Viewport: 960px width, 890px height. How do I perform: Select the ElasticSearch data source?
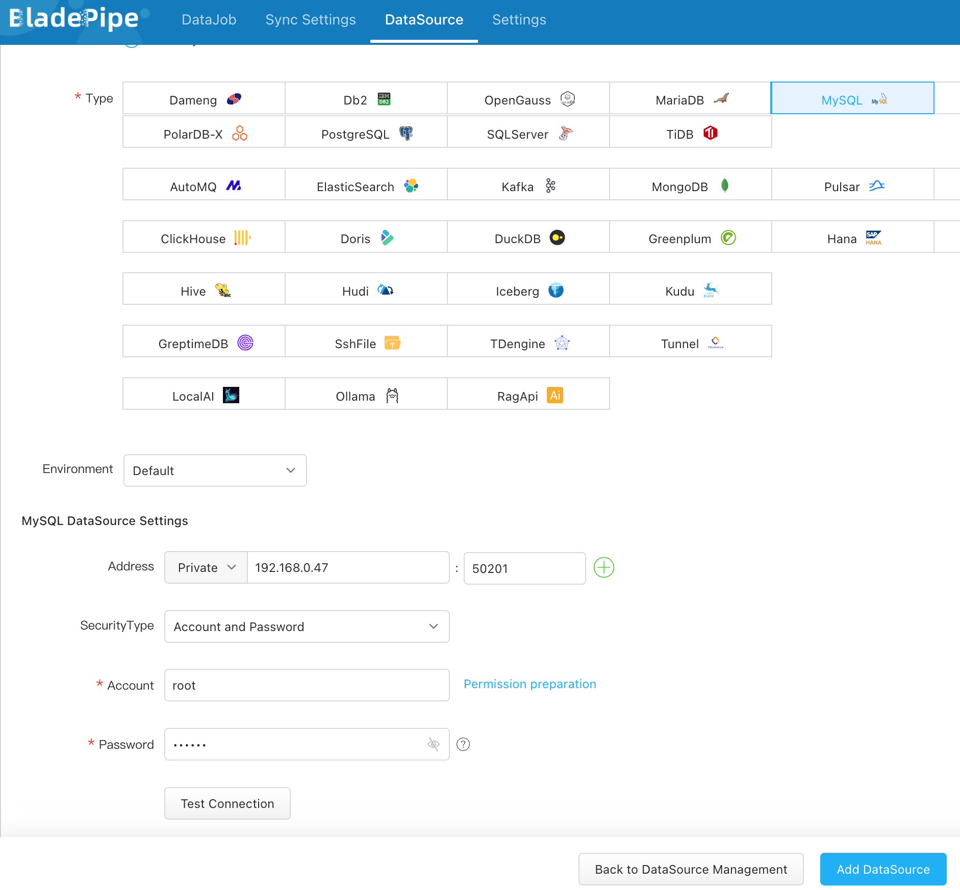(x=365, y=186)
